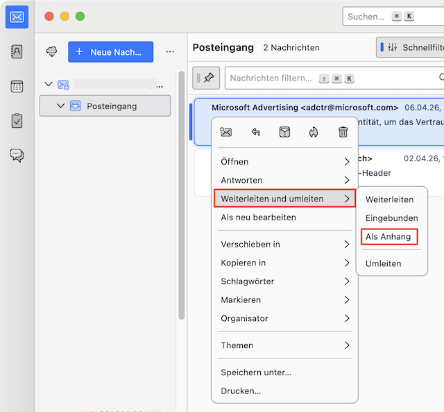Click the delete trash icon in context menu
Image resolution: width=444 pixels, height=412 pixels.
(343, 132)
